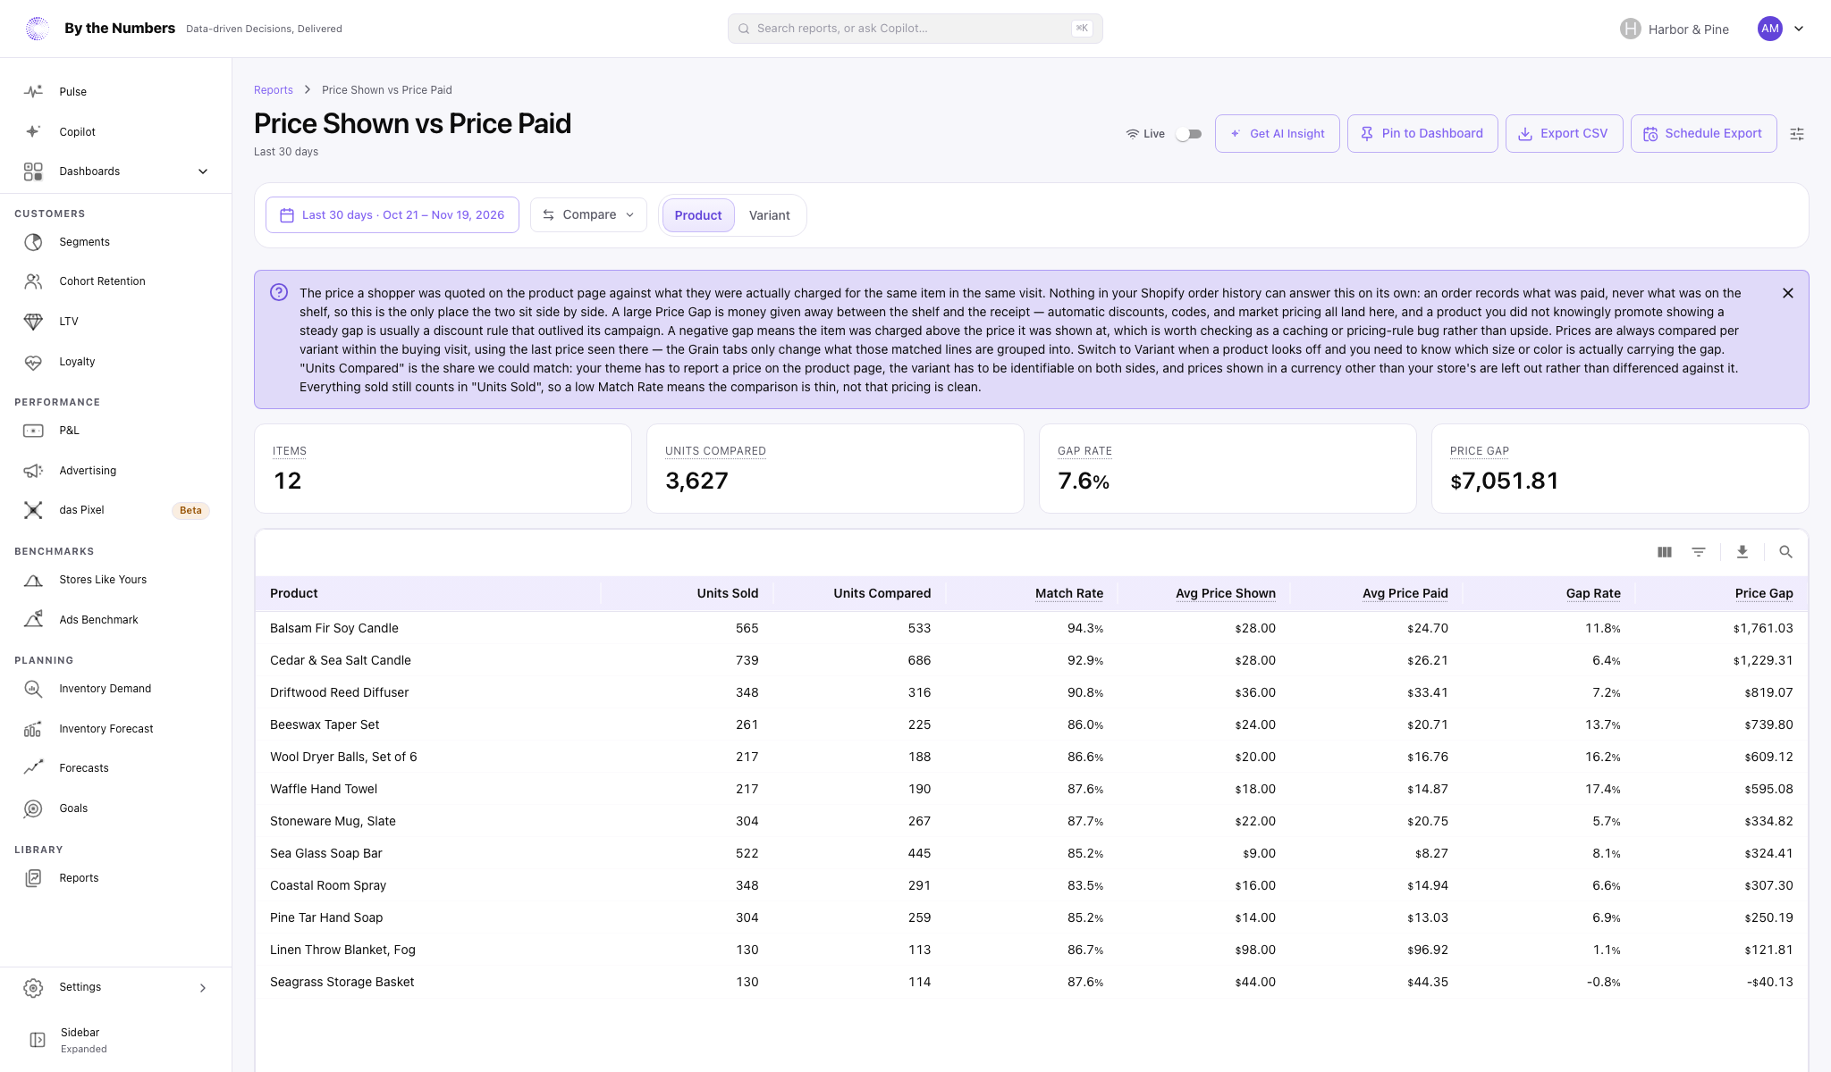The width and height of the screenshot is (1831, 1072).
Task: Sort by Gap Rate column header
Action: [1593, 593]
